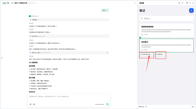Select the Code mode tab
The height and width of the screenshot is (109, 196).
4,3
